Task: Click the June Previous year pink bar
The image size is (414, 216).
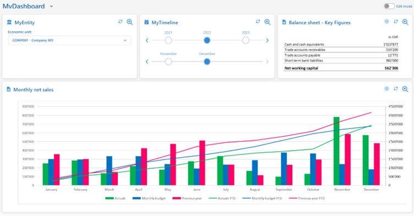Action: click(202, 163)
